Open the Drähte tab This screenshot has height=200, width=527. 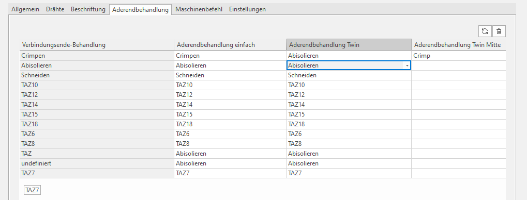click(55, 9)
